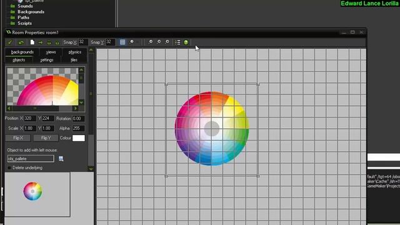Edit the Position Y field showing 224
Screen dimensions: 400x225
pyautogui.click(x=48, y=118)
